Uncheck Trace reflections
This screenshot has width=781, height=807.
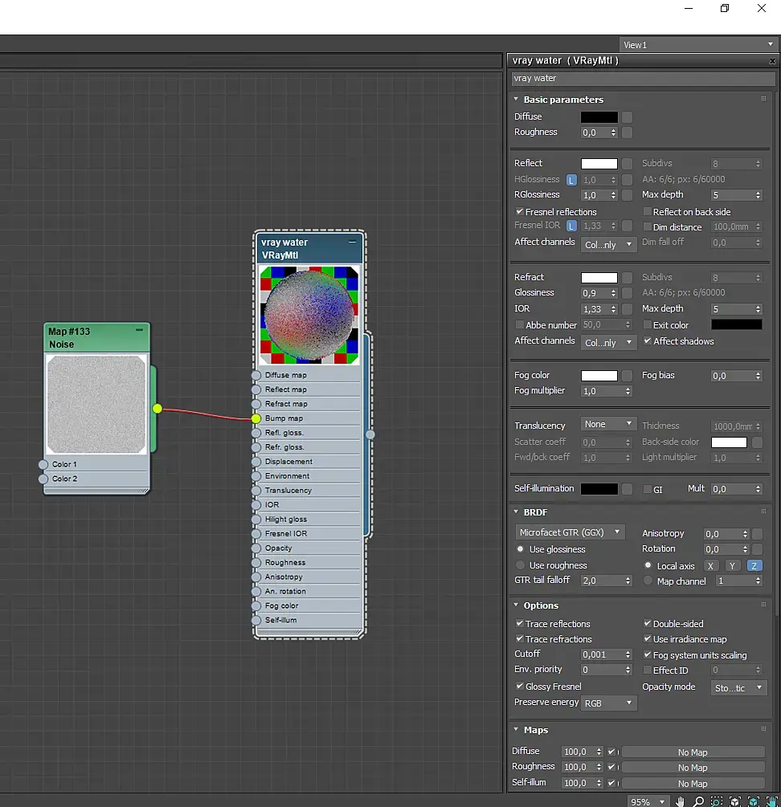point(520,623)
